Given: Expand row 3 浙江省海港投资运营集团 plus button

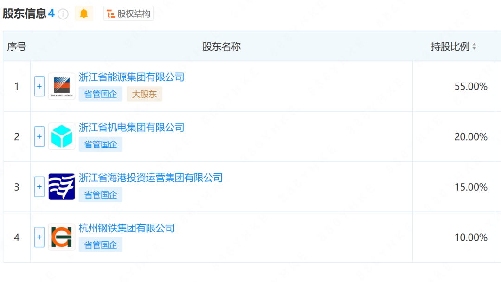Looking at the screenshot, I should click(39, 187).
